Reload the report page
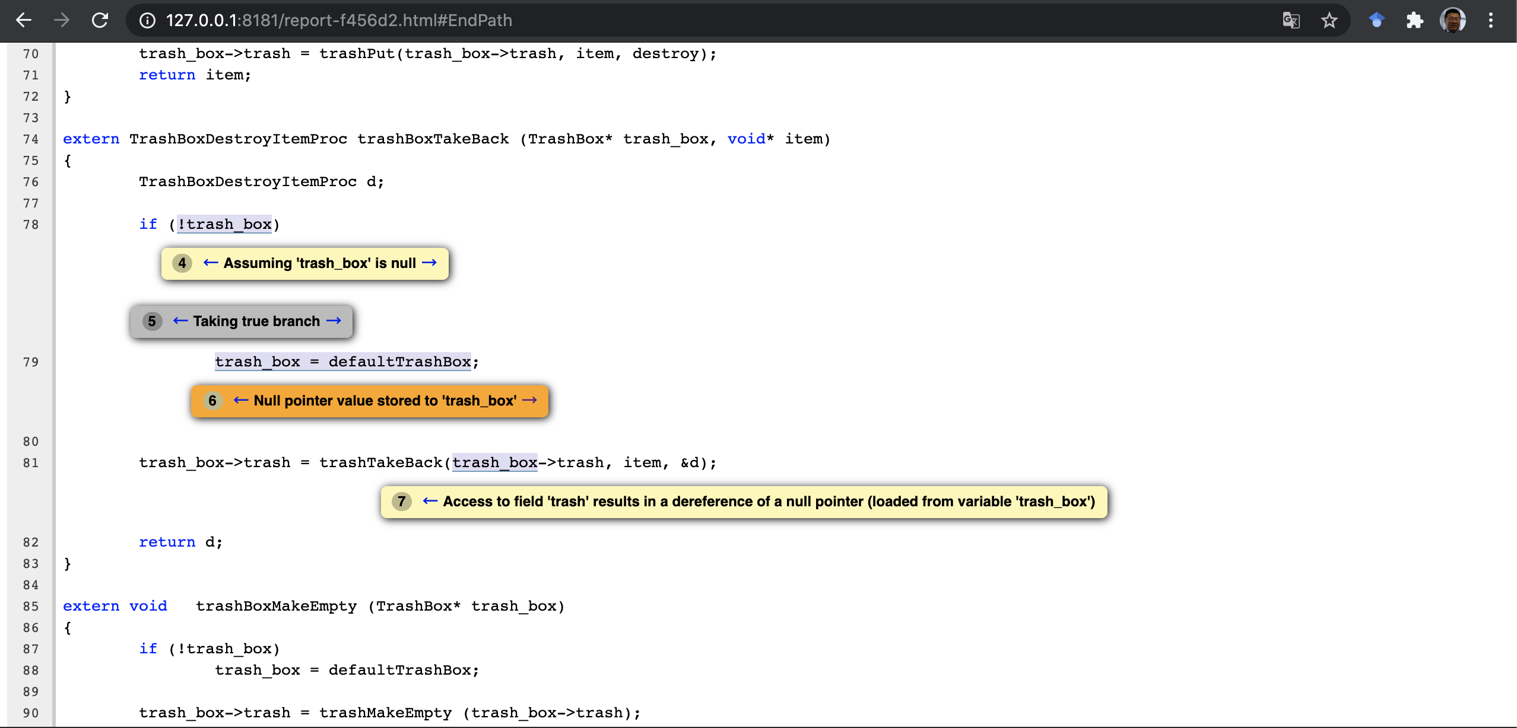The height and width of the screenshot is (728, 1517). (100, 20)
